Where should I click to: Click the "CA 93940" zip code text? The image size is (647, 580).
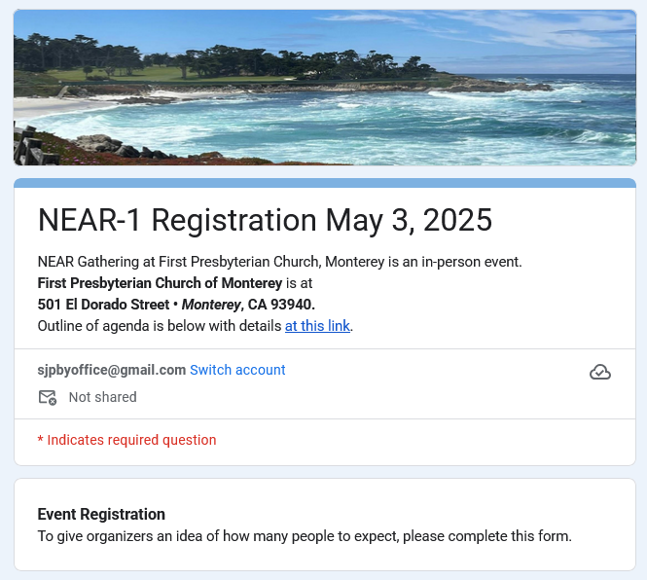pyautogui.click(x=282, y=305)
